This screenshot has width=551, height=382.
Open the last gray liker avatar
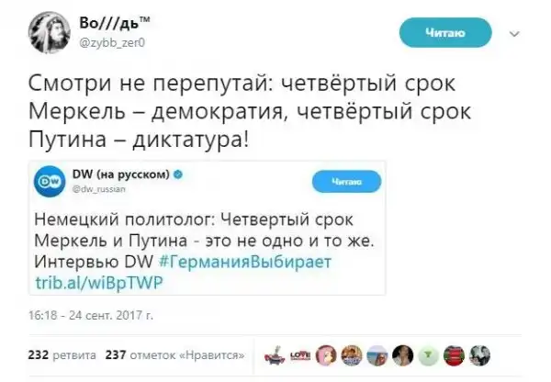(479, 355)
